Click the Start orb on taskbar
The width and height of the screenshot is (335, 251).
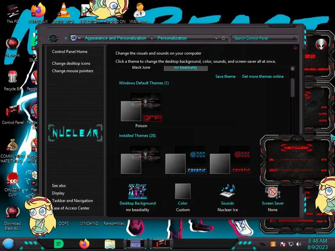click(8, 244)
